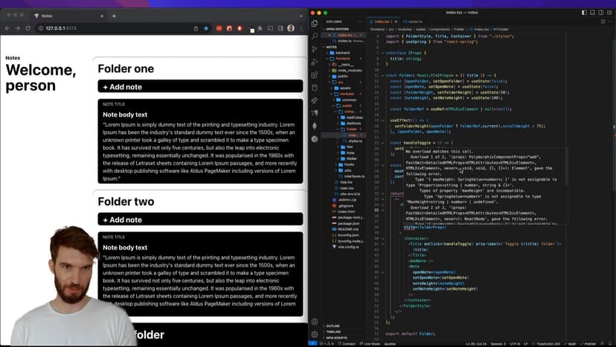Bookmark this page with star icon
Image resolution: width=616 pixels, height=347 pixels.
[206, 28]
